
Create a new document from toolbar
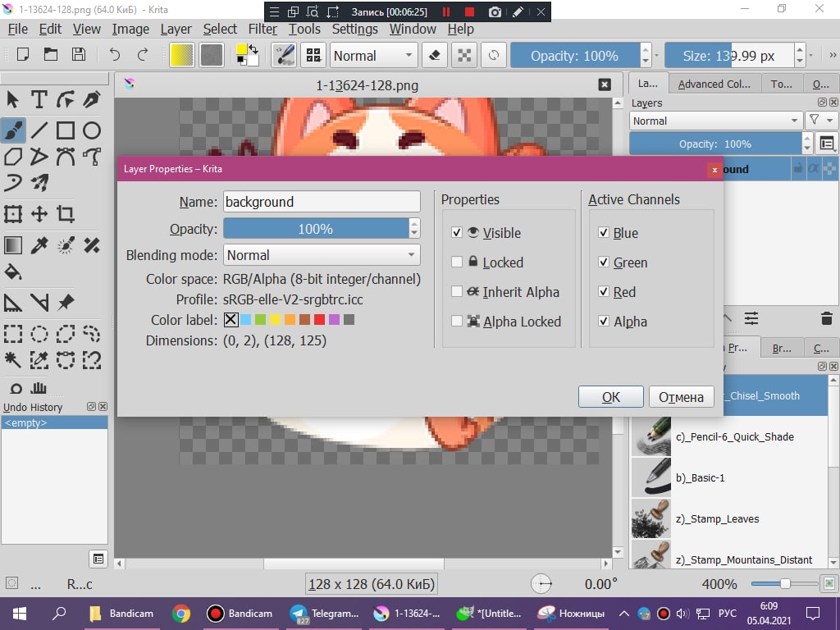(x=22, y=55)
